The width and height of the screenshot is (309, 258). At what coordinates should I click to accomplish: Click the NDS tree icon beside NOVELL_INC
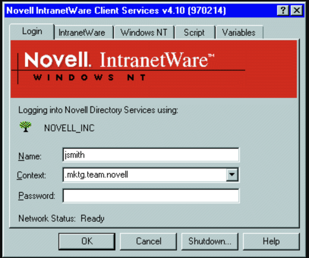[x=25, y=127]
